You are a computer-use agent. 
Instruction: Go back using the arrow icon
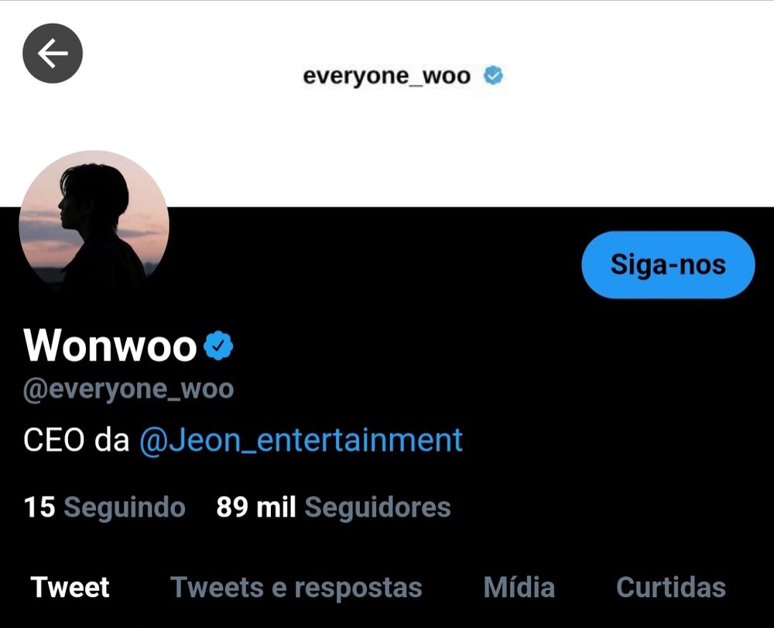[x=53, y=53]
